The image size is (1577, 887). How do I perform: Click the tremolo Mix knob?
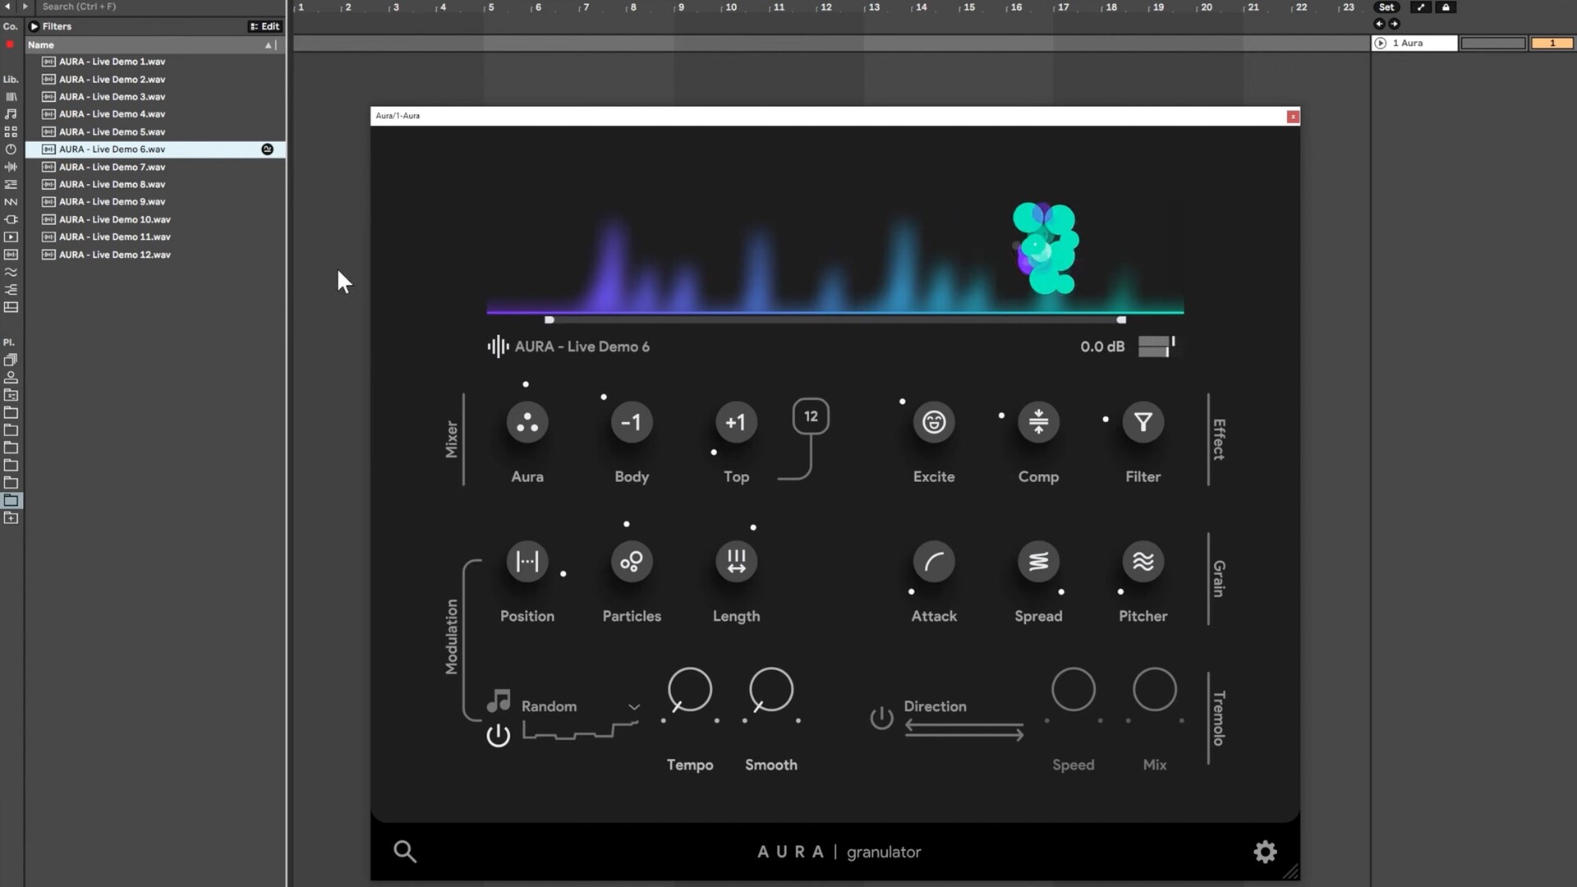pos(1154,690)
